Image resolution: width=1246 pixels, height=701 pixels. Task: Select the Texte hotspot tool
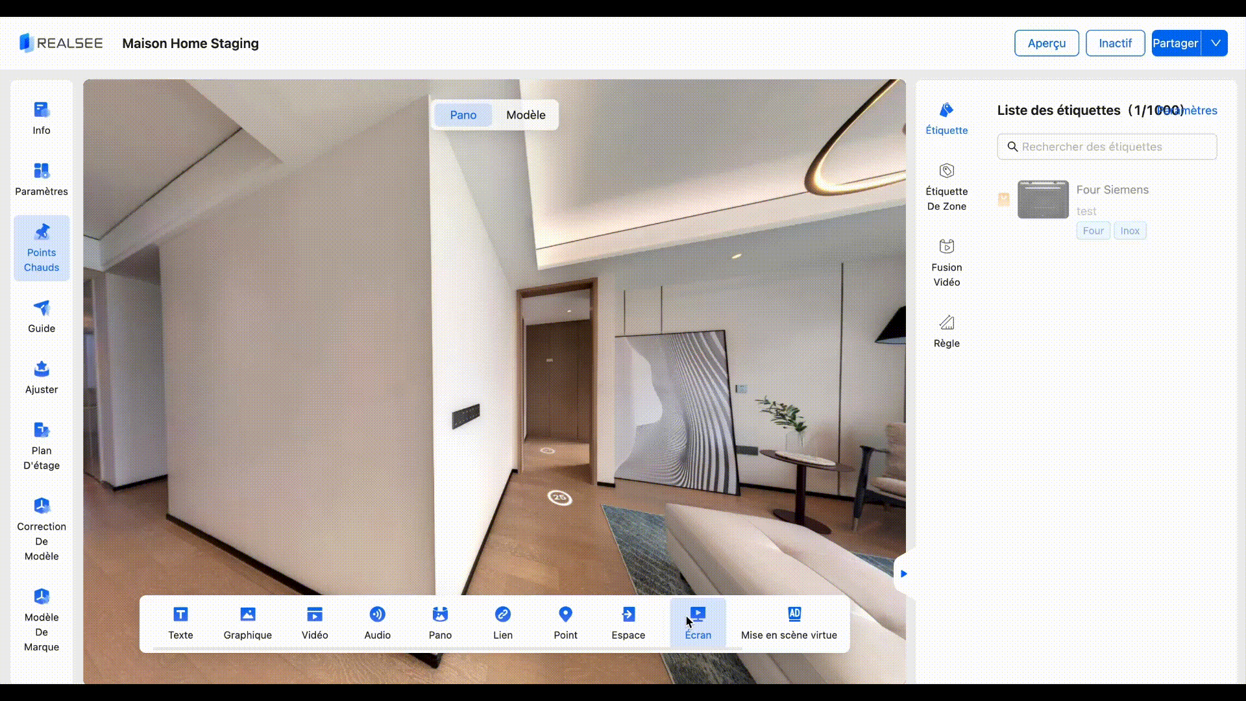180,623
